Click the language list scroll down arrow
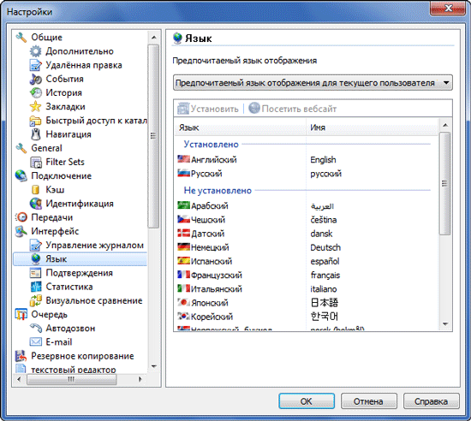This screenshot has width=471, height=421. point(445,324)
